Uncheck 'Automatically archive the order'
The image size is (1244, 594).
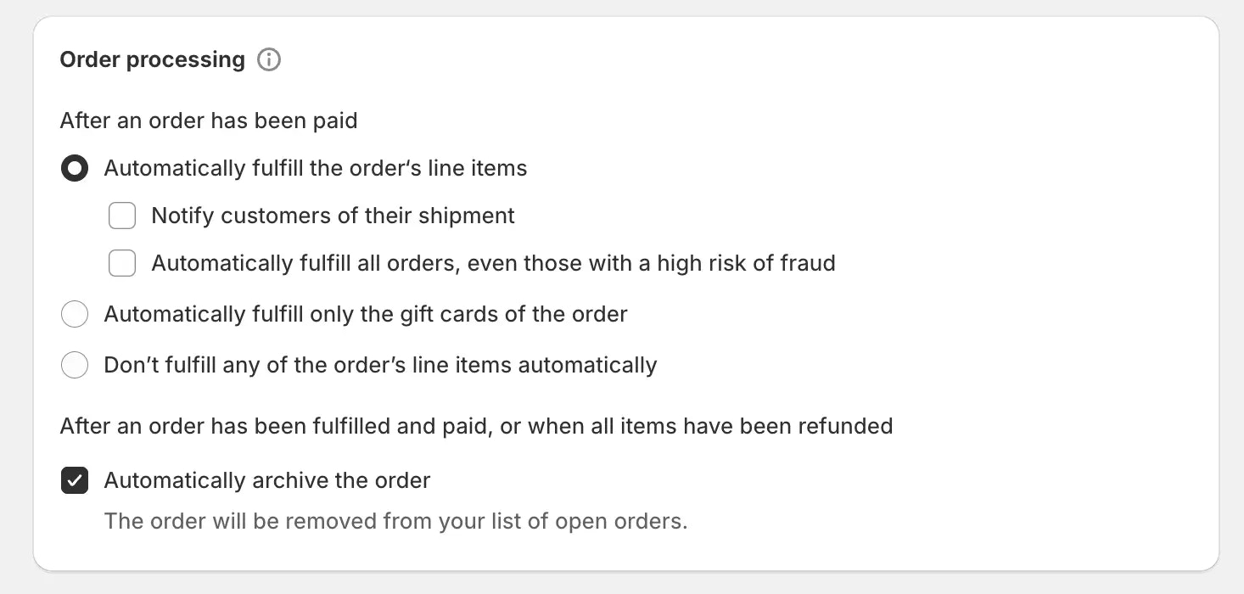(75, 480)
